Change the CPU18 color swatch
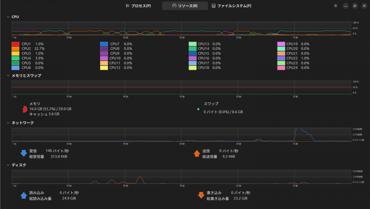Viewport: 370px width, 209px height. [192, 68]
